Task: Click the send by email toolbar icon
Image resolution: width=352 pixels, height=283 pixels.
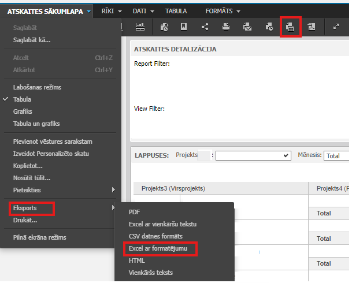Action: point(247,27)
